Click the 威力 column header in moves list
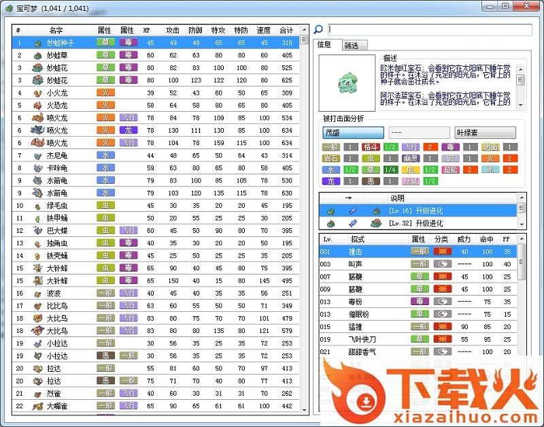This screenshot has height=427, width=544. pos(464,239)
